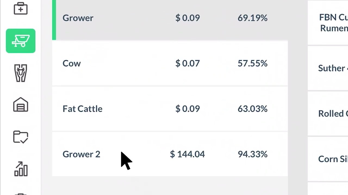Screen dimensions: 348x195
Task: Pick the Corn Sil ingredient entry
Action: point(333,159)
